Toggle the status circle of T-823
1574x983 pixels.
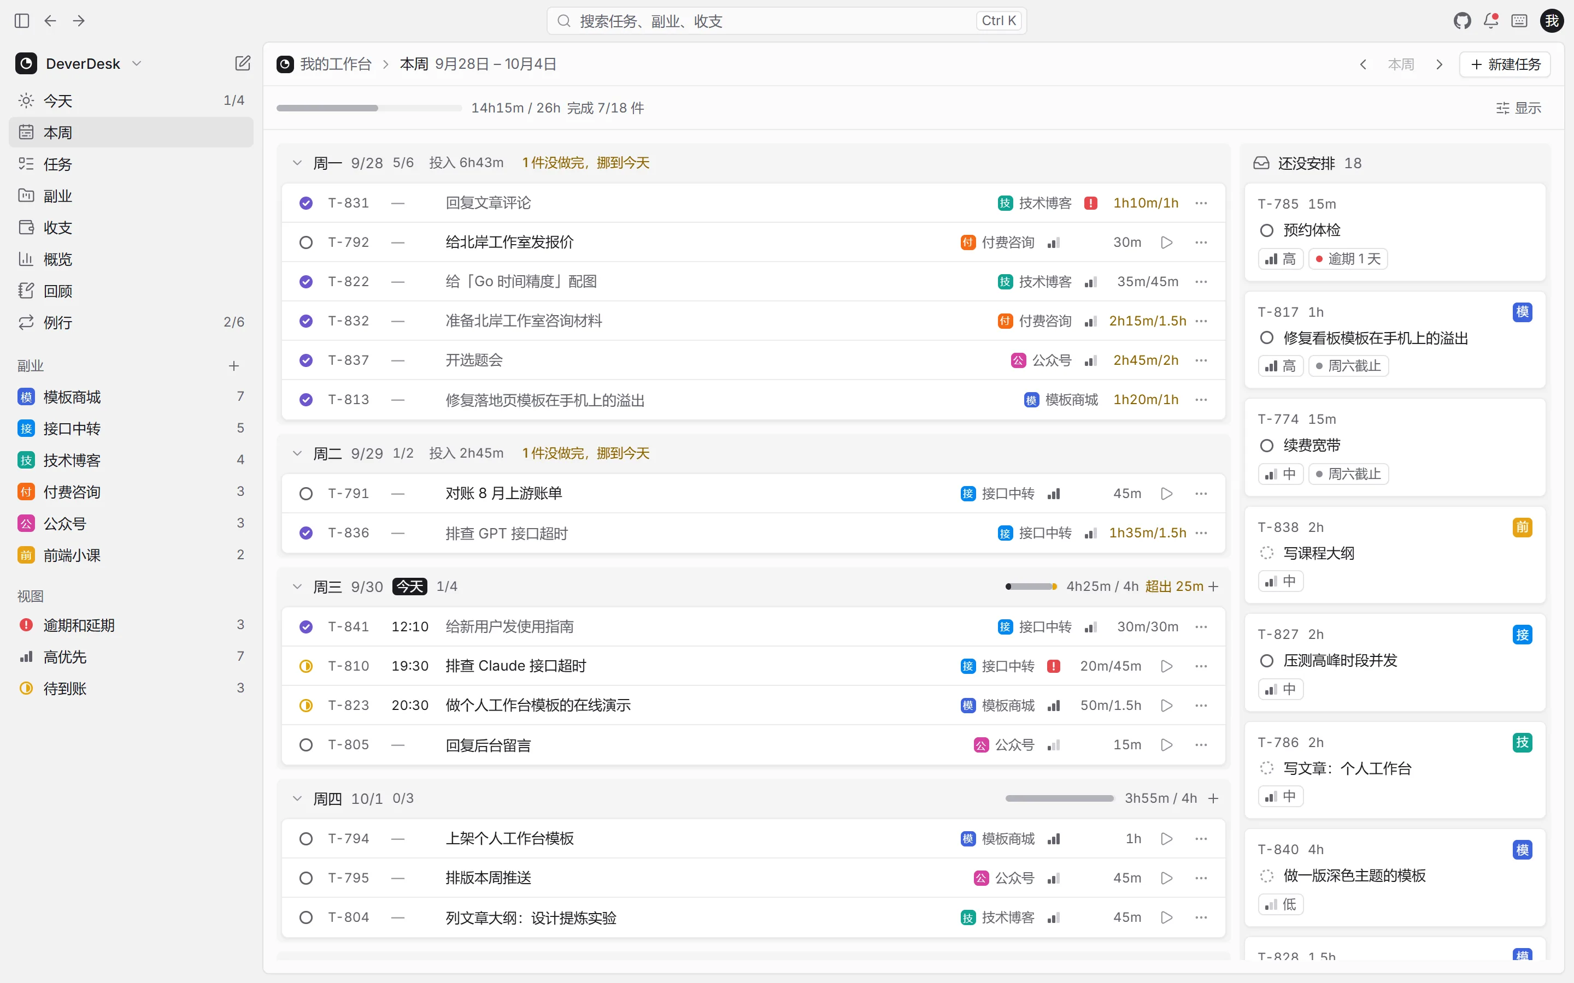[x=306, y=706]
